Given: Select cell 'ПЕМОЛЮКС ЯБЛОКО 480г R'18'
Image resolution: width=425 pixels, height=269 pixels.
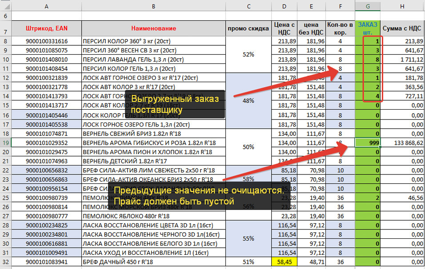Looking at the screenshot, I should [153, 216].
